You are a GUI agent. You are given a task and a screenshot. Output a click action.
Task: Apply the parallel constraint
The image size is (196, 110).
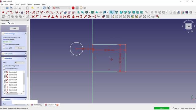click(49, 16)
